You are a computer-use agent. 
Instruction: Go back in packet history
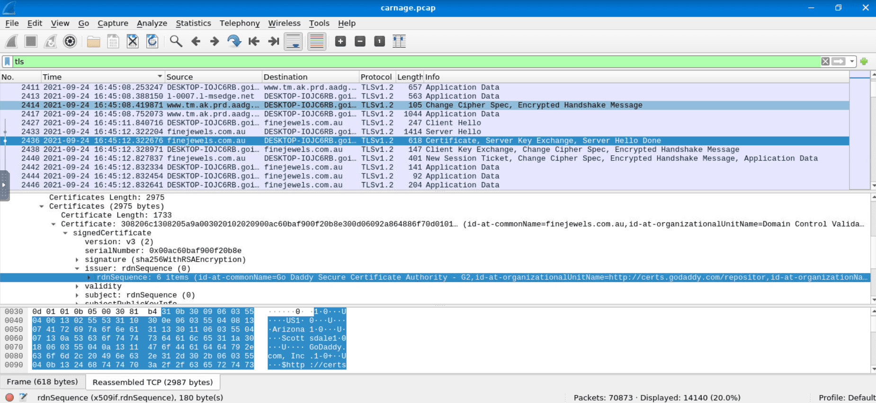click(x=196, y=42)
